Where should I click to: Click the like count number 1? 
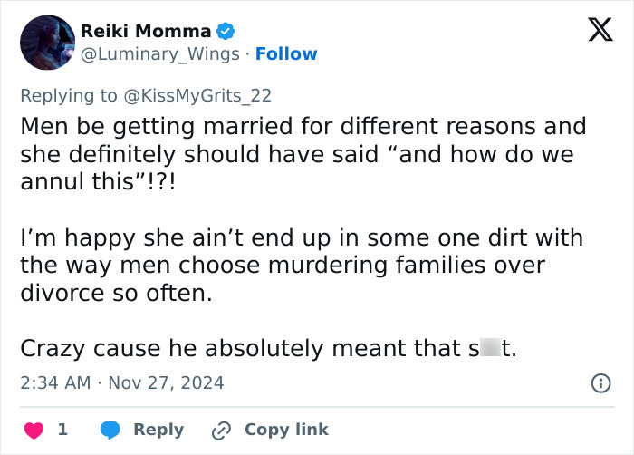pyautogui.click(x=62, y=430)
